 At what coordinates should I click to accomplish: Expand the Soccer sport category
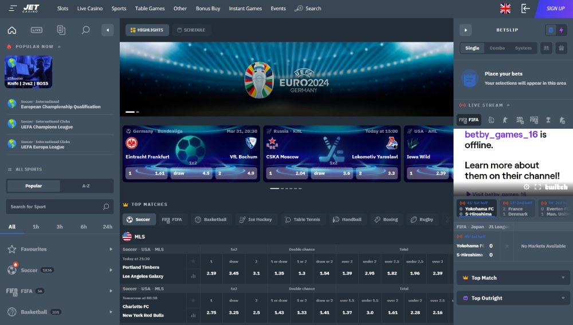(x=60, y=270)
